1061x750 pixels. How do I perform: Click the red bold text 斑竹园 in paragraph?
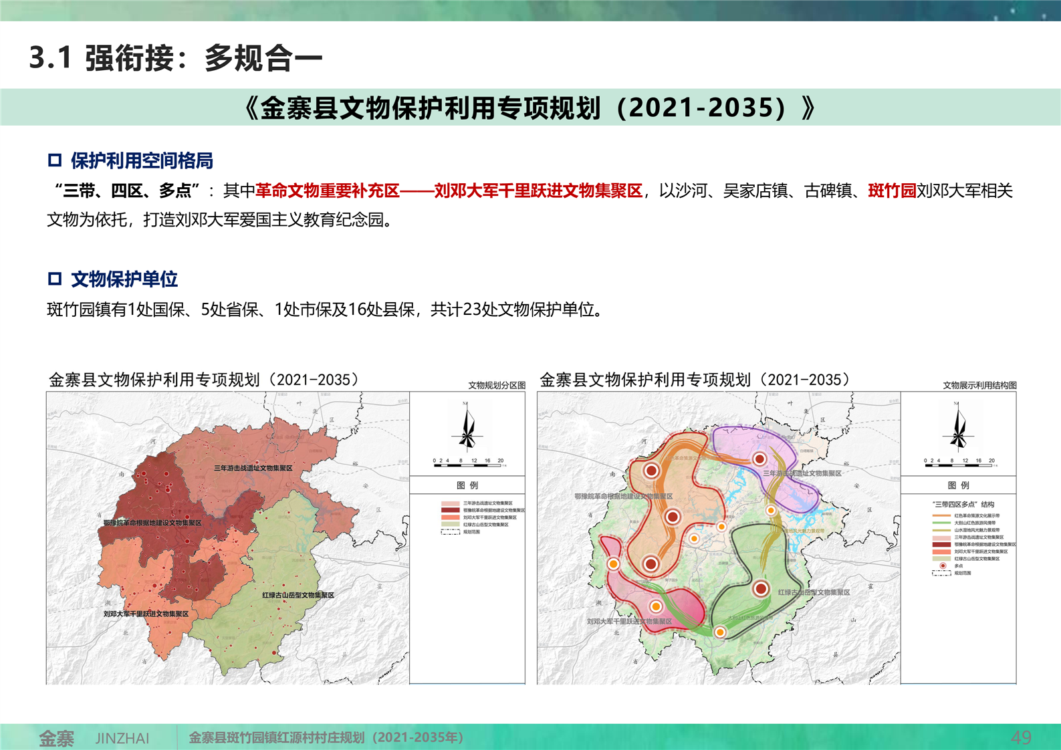892,191
